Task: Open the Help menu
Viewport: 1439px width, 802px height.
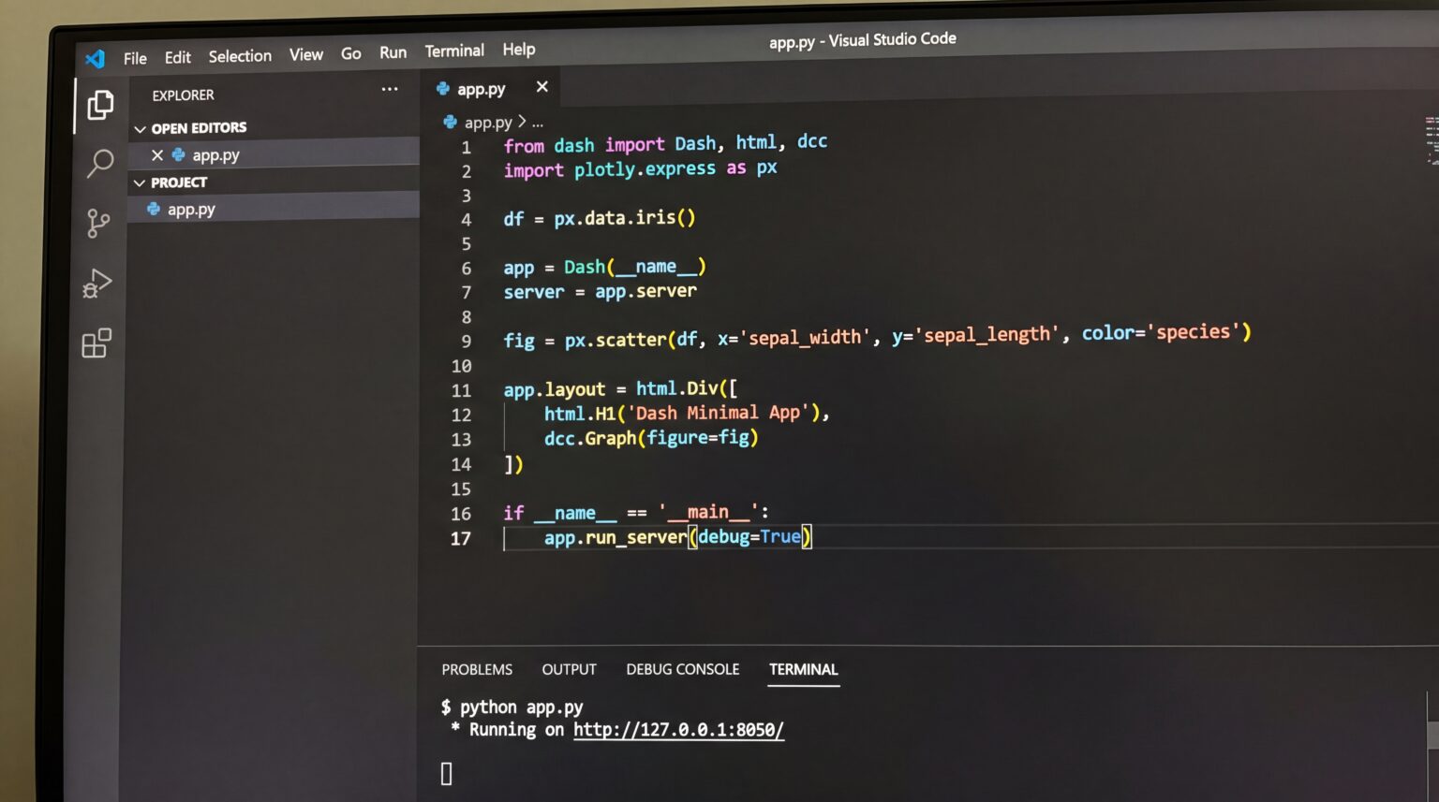Action: tap(519, 50)
